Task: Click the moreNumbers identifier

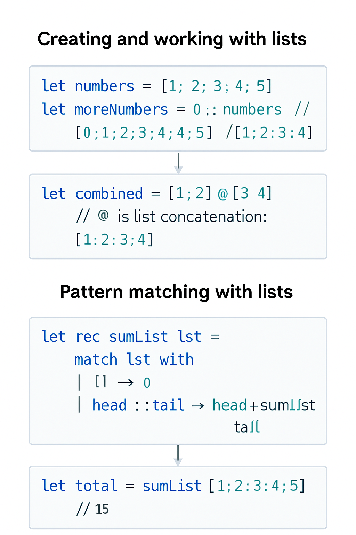Action: (121, 110)
